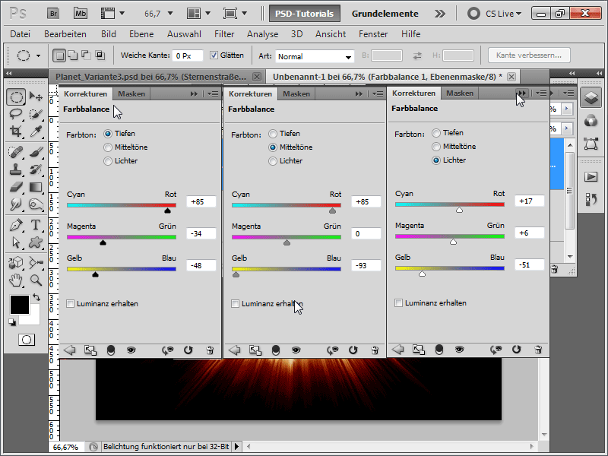
Task: Delete adjustment trash icon in right panel
Action: 538,350
